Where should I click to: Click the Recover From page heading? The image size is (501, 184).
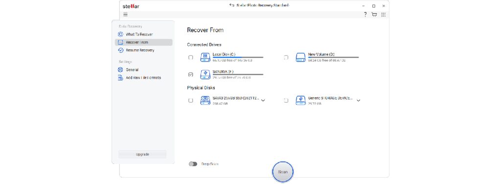point(205,30)
